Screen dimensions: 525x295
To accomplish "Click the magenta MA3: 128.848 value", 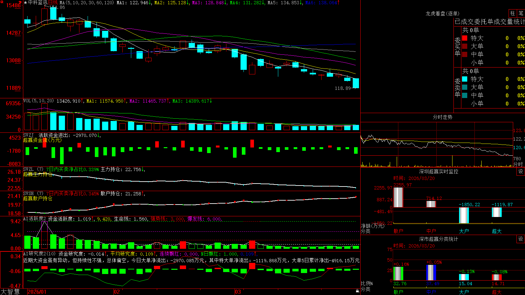I will tap(209, 3).
